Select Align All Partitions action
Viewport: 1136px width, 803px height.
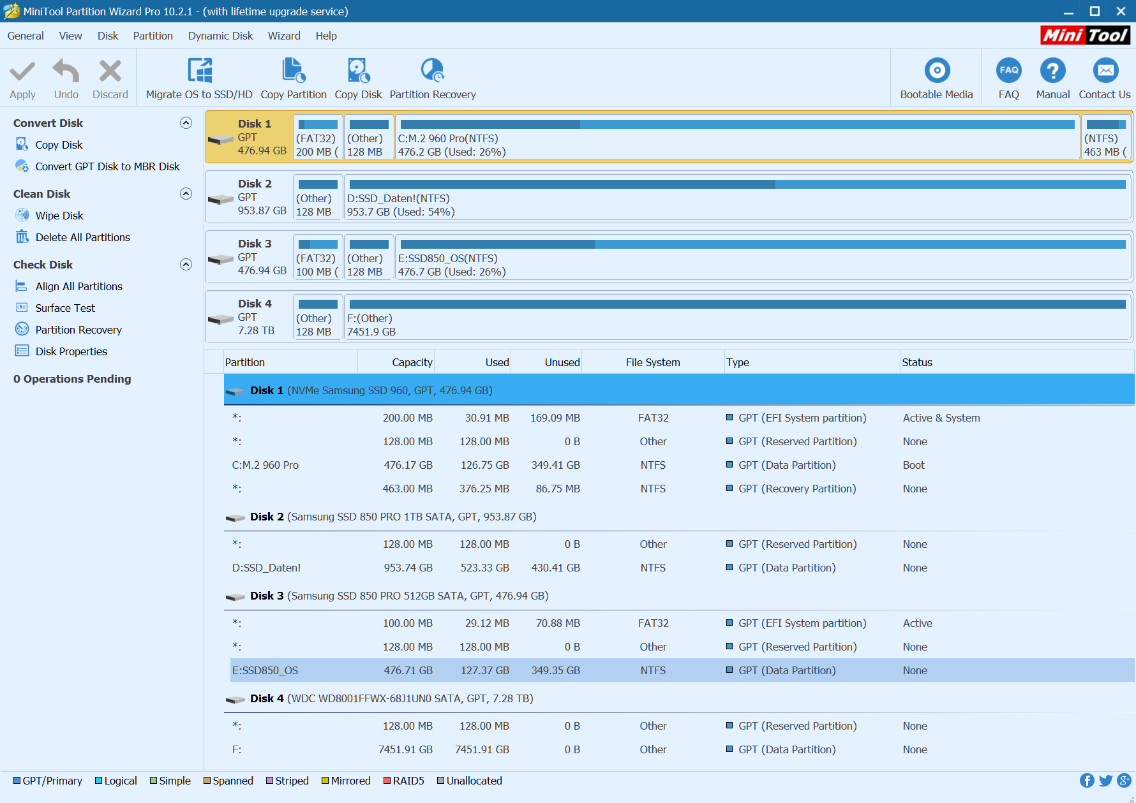[x=78, y=286]
